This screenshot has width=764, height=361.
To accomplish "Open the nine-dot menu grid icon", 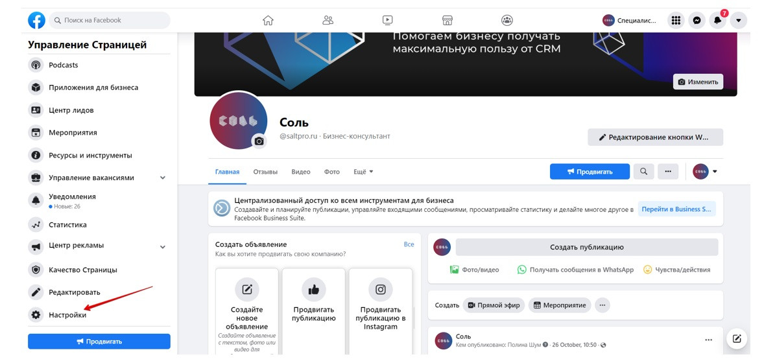I will pos(676,21).
